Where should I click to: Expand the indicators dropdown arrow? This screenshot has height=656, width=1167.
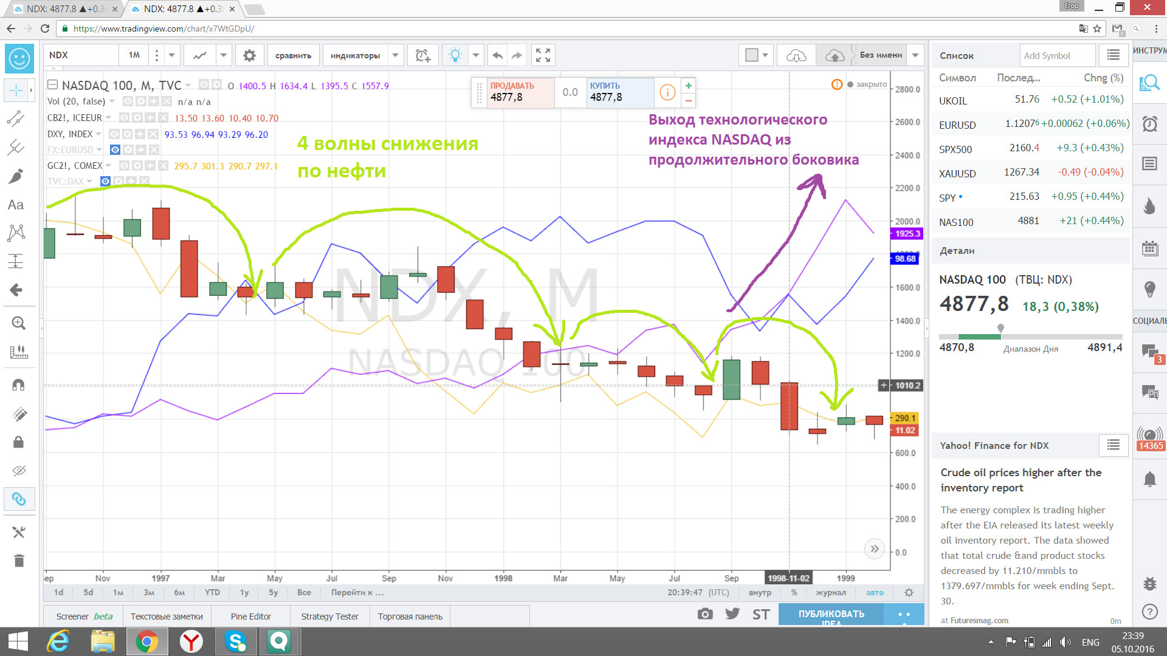tap(395, 55)
